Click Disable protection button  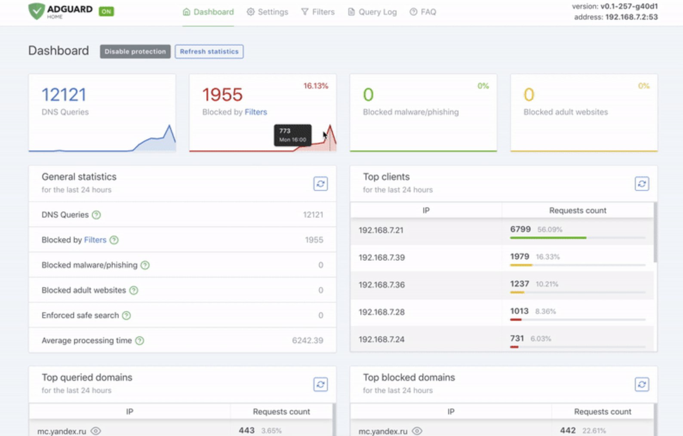(x=135, y=52)
